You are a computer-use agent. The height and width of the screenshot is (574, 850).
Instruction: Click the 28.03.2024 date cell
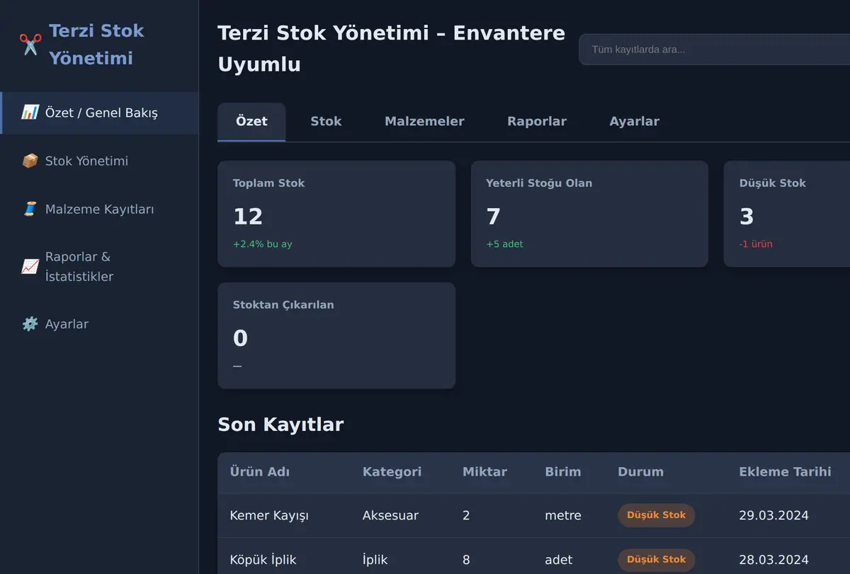[773, 560]
